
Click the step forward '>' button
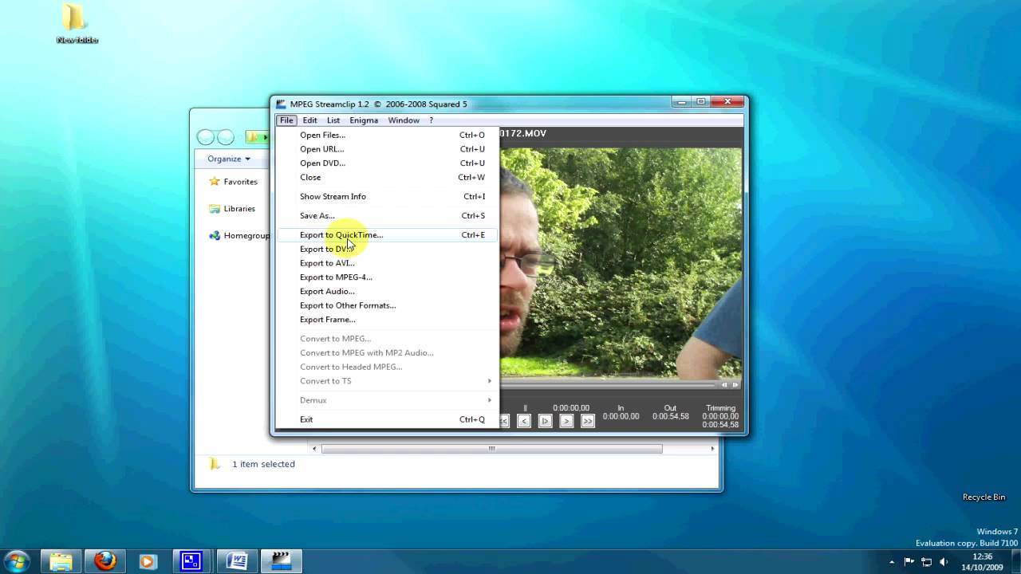(566, 421)
